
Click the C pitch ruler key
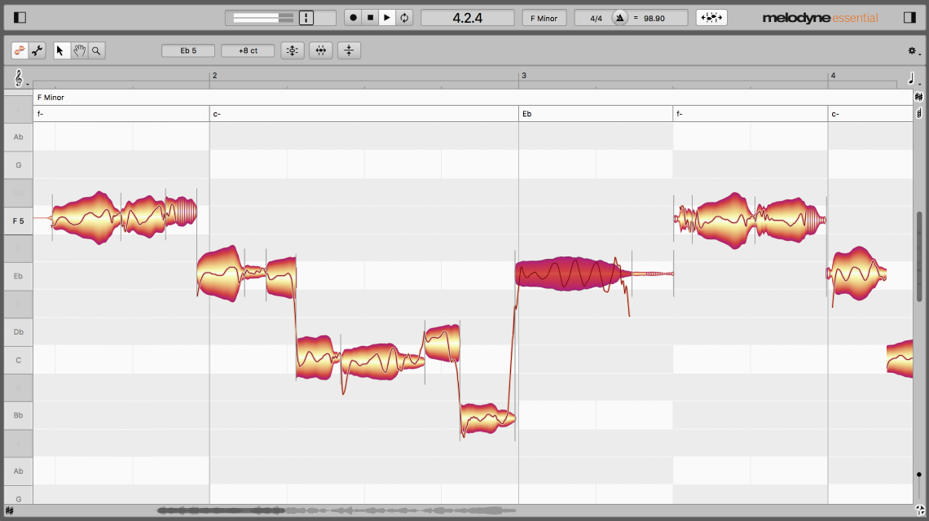coord(19,360)
